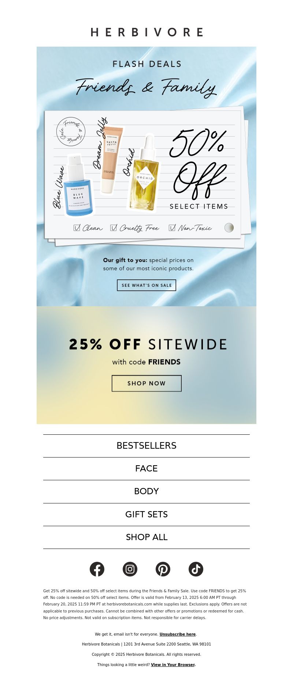Click the Cruelty Free checkbox
293x687 pixels.
coord(113,228)
